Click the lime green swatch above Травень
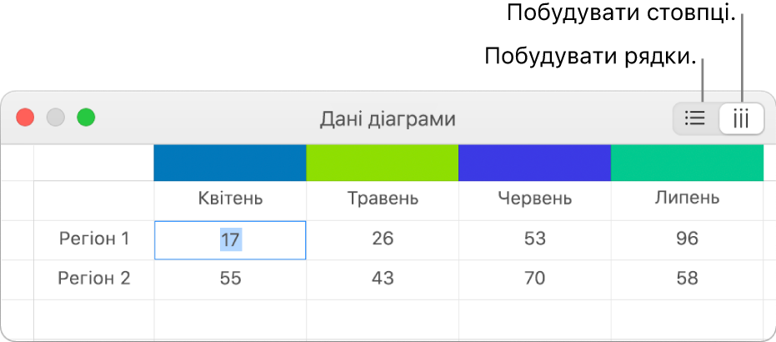The height and width of the screenshot is (342, 776). click(383, 163)
